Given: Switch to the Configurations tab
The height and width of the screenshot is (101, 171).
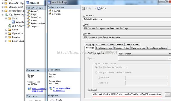Looking at the screenshot, I should (104, 48).
